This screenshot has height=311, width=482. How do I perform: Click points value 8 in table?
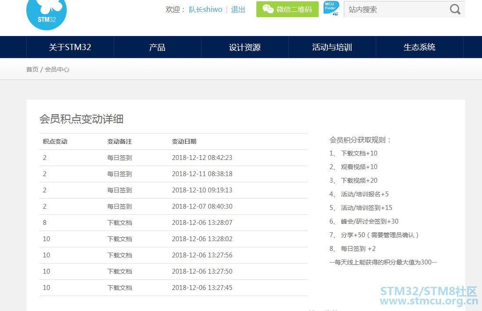coord(45,223)
